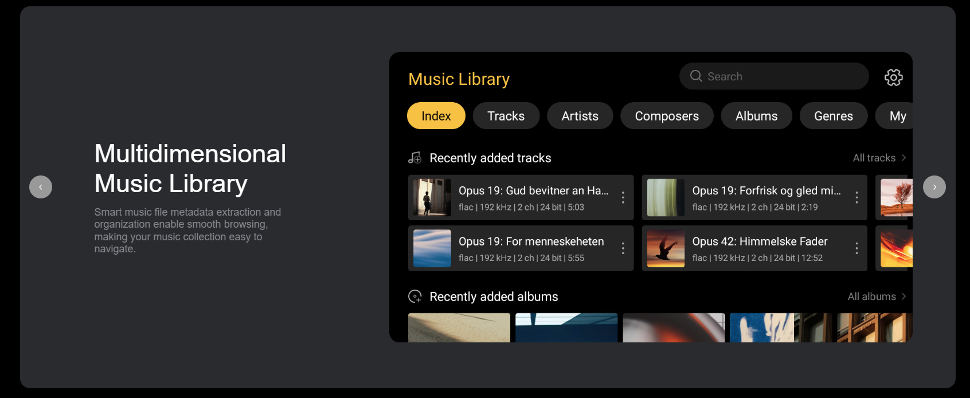This screenshot has height=398, width=970.
Task: Open more options for Himmelske Fader track
Action: pyautogui.click(x=856, y=248)
